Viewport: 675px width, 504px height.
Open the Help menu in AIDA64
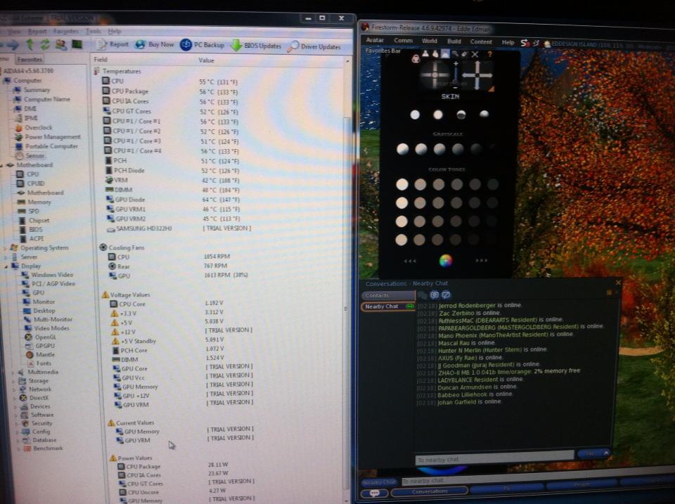pos(115,32)
